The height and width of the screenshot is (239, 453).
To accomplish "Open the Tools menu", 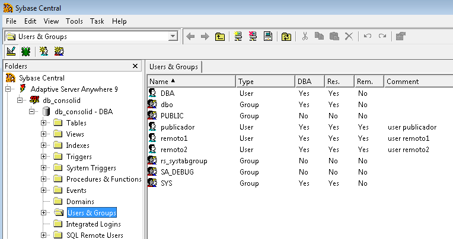I will [x=74, y=21].
